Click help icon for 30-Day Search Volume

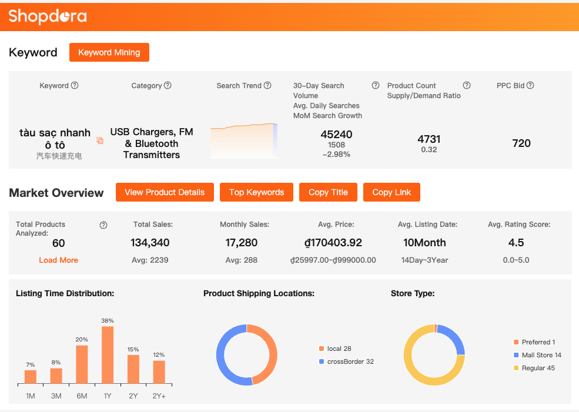[376, 85]
